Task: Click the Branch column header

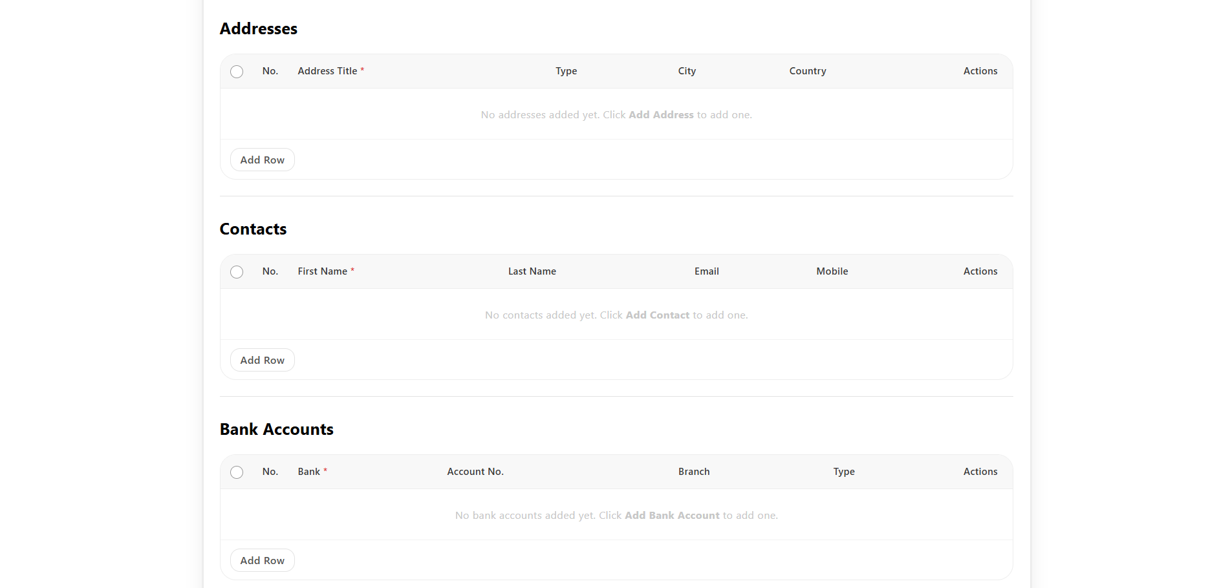Action: [694, 472]
